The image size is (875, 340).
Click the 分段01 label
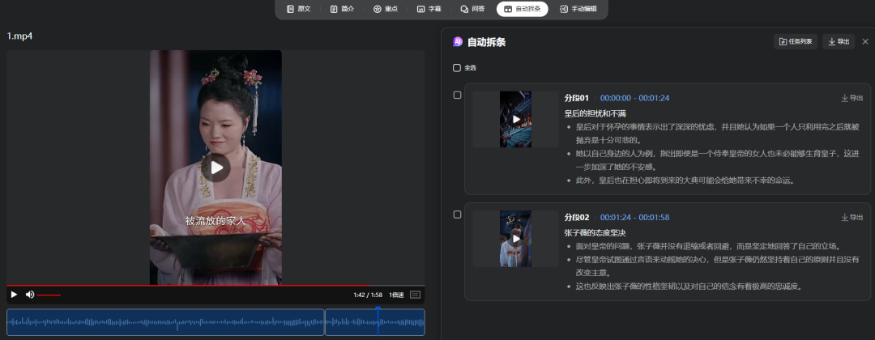click(577, 98)
